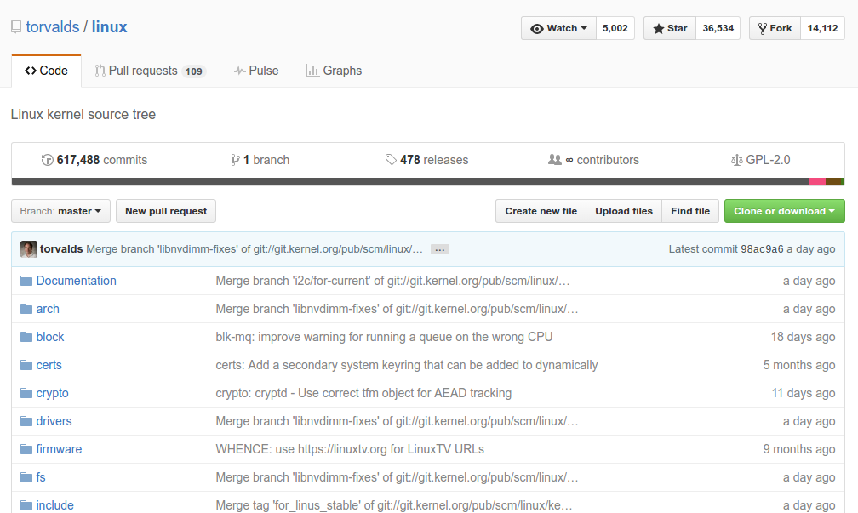Open the crypto folder name link
This screenshot has height=513, width=858.
[x=52, y=393]
